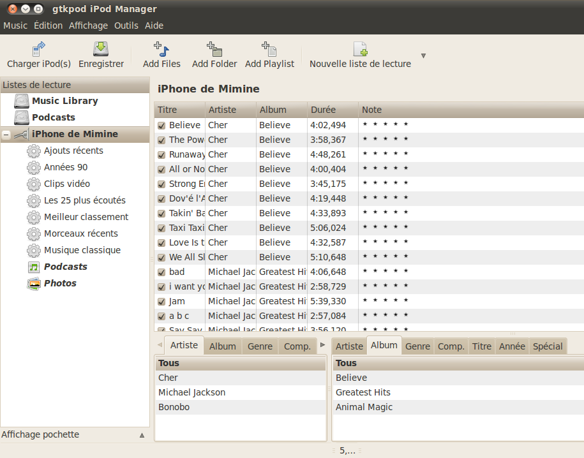Image resolution: width=584 pixels, height=458 pixels.
Task: Open the Outils menu
Action: (126, 26)
